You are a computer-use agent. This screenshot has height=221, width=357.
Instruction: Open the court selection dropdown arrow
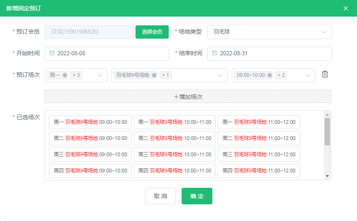(x=220, y=75)
